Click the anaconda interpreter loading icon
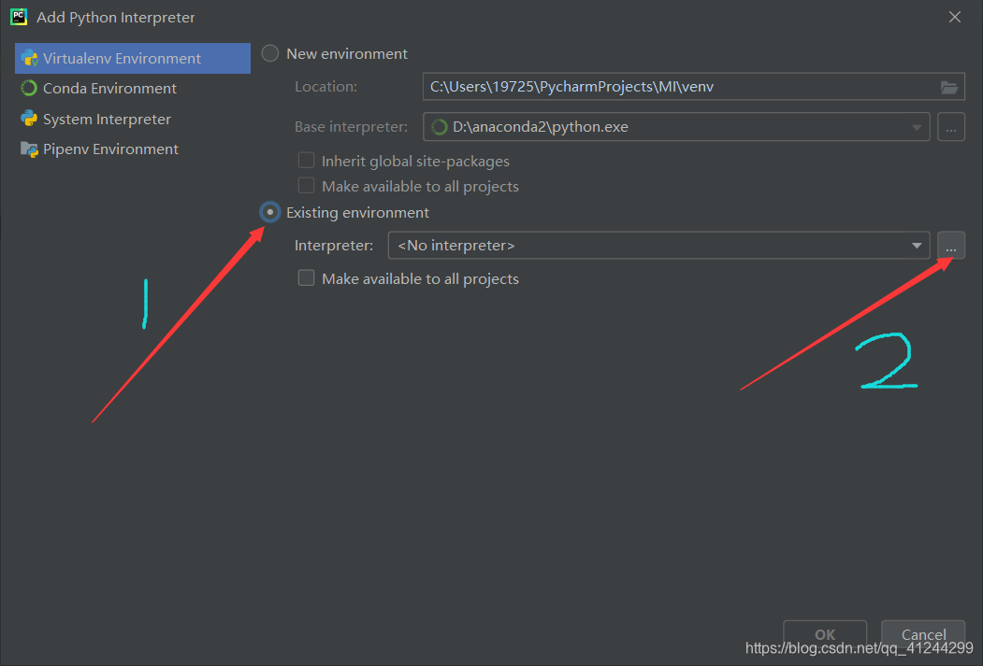The width and height of the screenshot is (983, 666). point(438,126)
